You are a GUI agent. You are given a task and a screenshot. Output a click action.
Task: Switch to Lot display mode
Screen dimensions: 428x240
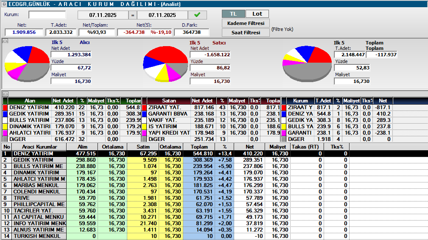click(257, 14)
